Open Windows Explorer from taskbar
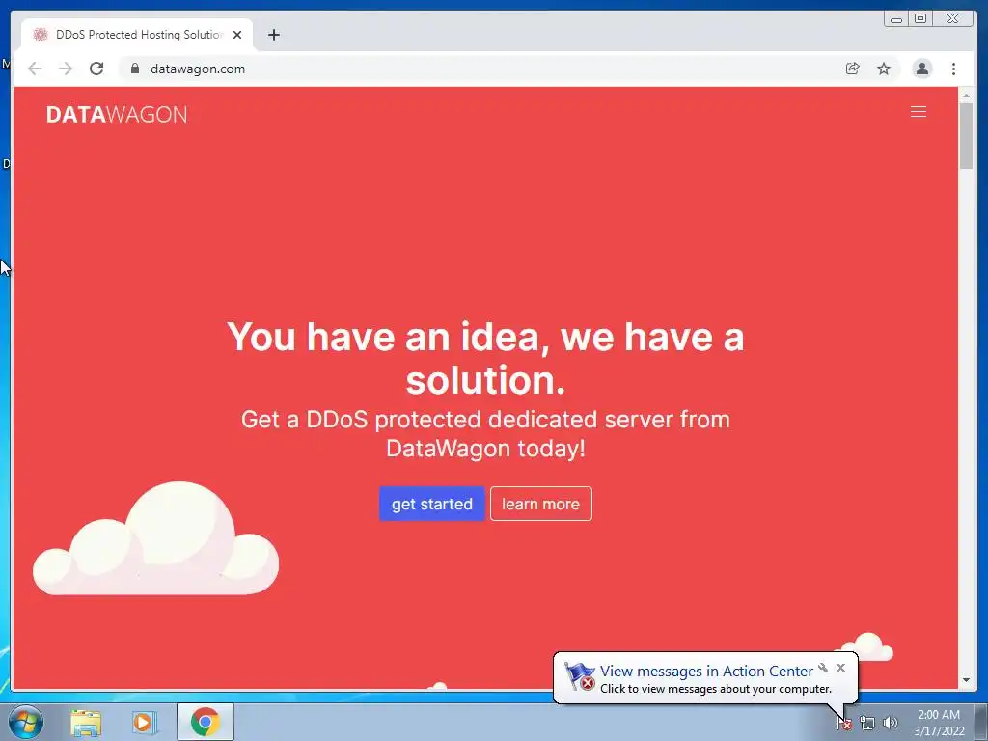This screenshot has height=741, width=988. coord(86,722)
